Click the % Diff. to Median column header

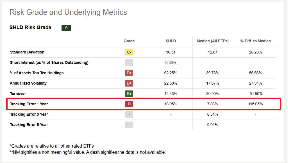(255, 41)
